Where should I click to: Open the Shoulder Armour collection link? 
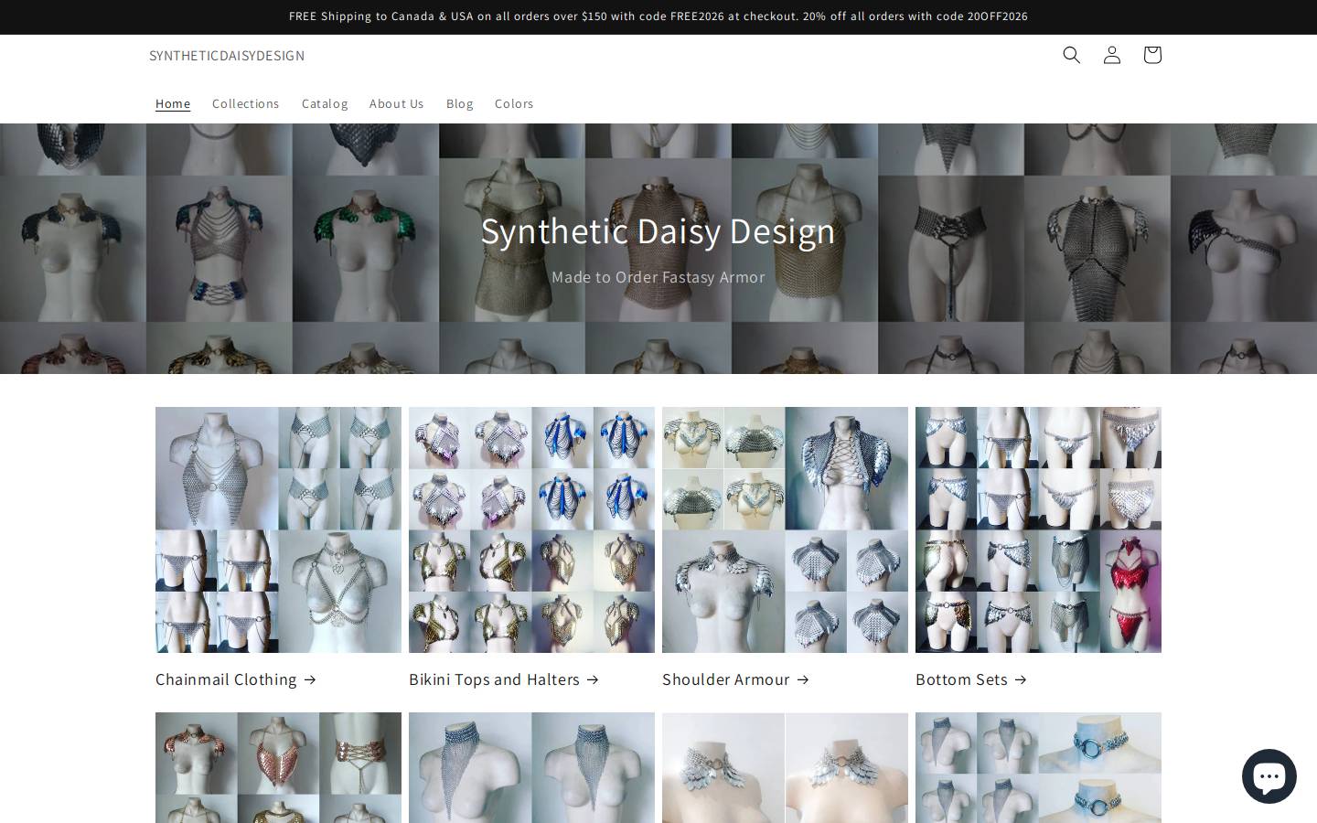click(x=735, y=679)
